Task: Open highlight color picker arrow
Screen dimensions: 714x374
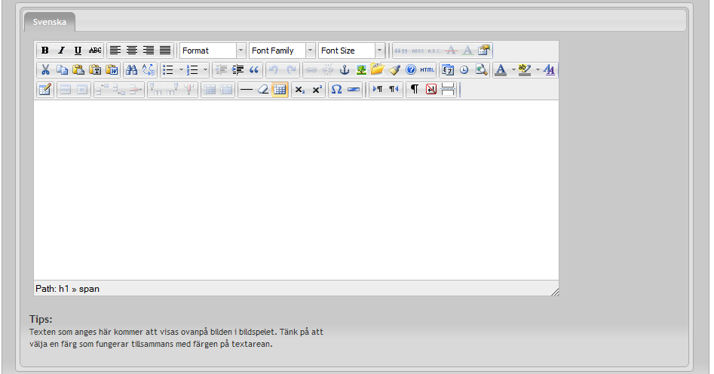Action: [538, 70]
